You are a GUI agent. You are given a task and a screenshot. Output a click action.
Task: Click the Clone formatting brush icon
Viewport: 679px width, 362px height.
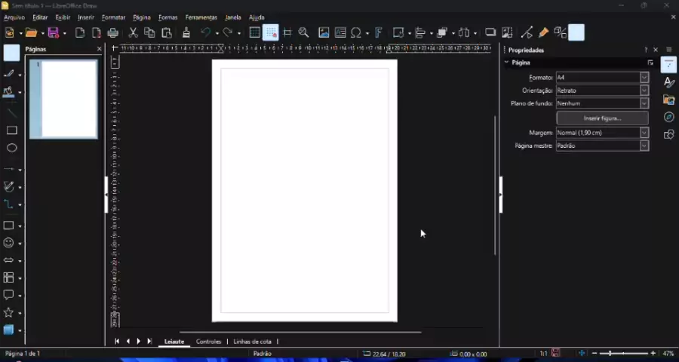tap(186, 33)
